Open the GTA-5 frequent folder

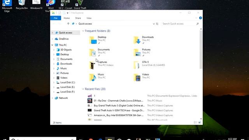click(149, 65)
